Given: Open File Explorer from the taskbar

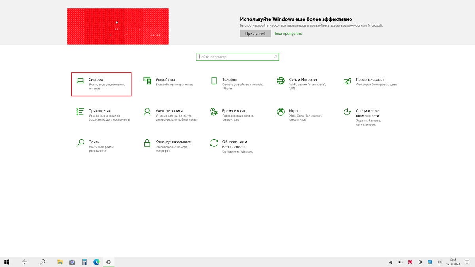Looking at the screenshot, I should 60,262.
